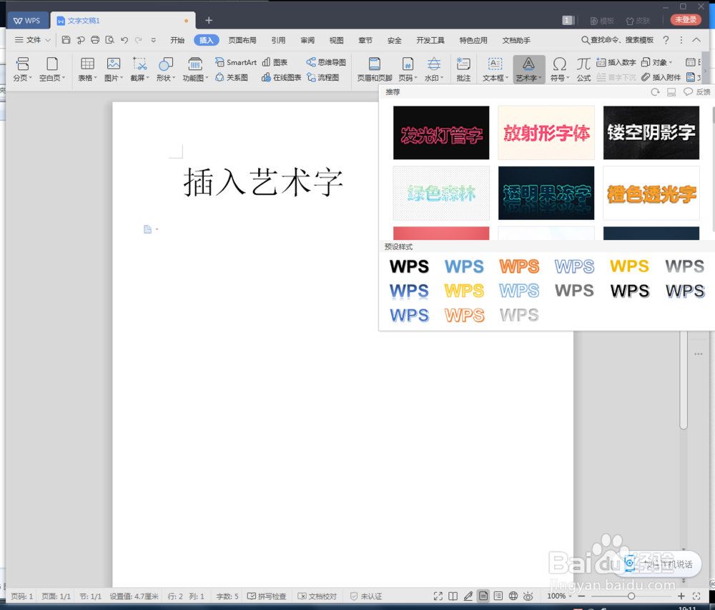This screenshot has width=715, height=610.
Task: Click the Print icon in quick toolbar
Action: point(95,40)
